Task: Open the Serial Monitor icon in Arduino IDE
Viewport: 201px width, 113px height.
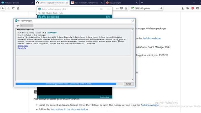Action: [108, 17]
